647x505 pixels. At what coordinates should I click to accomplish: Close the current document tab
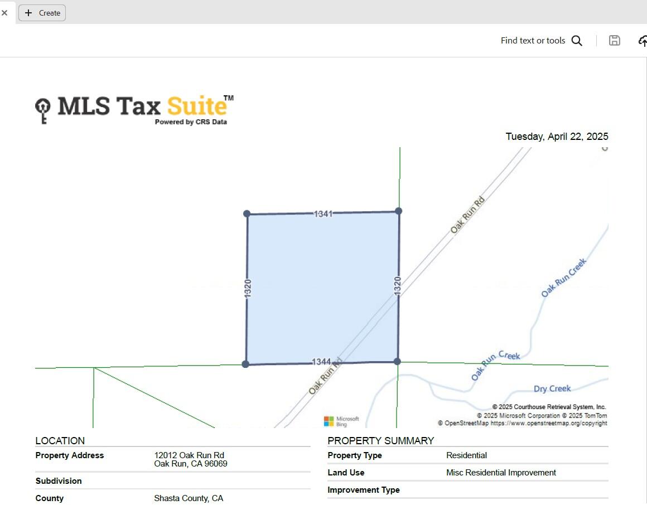(4, 13)
